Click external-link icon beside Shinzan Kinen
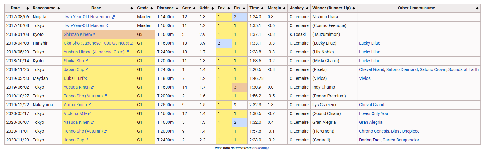The image size is (485, 159). (93, 35)
